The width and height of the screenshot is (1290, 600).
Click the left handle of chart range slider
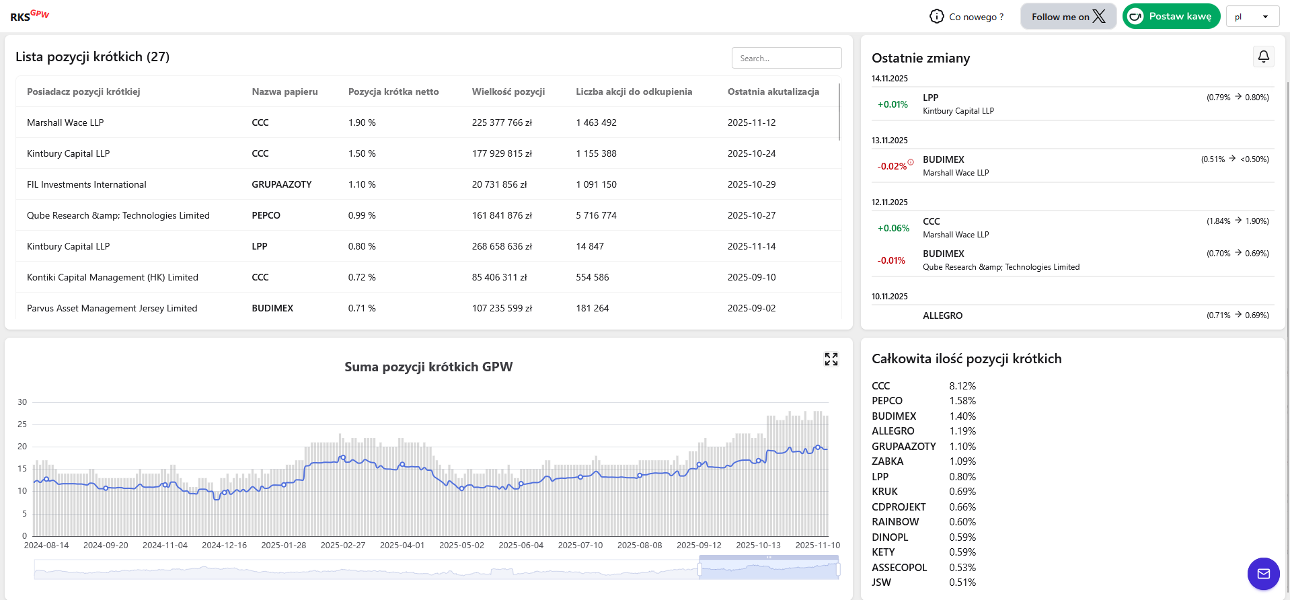[x=699, y=570]
